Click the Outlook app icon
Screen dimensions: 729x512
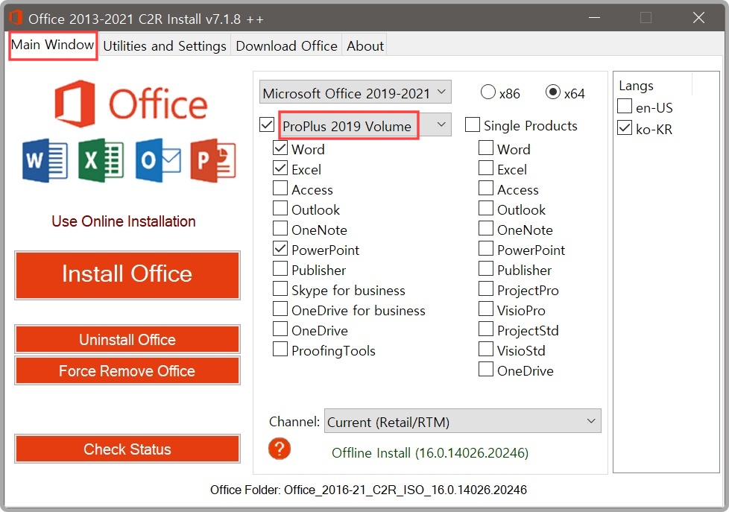tap(158, 160)
